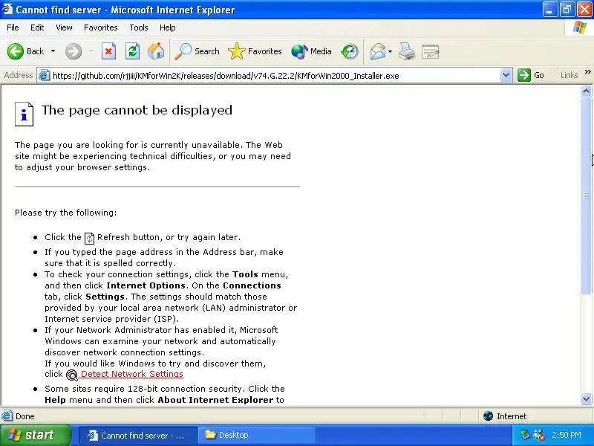This screenshot has width=594, height=446.
Task: Go to the Home page icon
Action: (x=156, y=51)
